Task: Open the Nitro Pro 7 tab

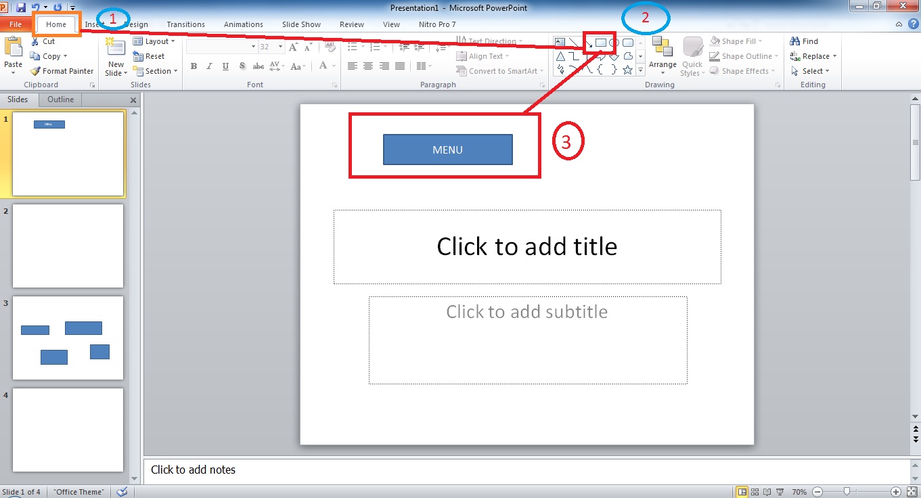Action: [x=437, y=24]
